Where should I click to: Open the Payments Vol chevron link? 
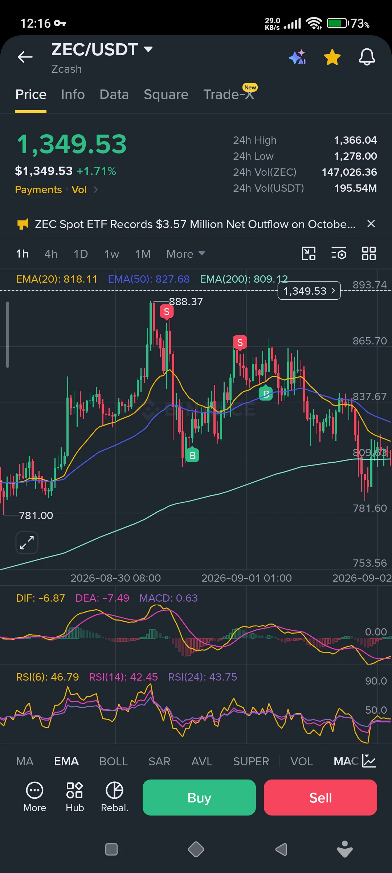pyautogui.click(x=95, y=190)
